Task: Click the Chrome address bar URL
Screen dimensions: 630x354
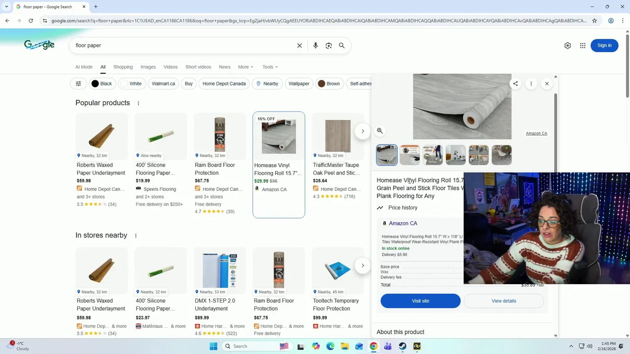Action: tap(319, 21)
